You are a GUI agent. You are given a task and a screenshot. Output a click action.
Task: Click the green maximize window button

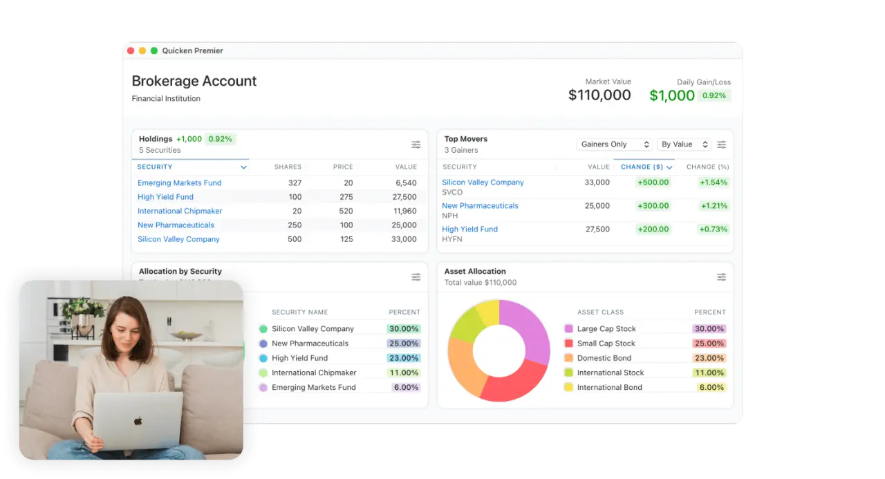(x=154, y=50)
